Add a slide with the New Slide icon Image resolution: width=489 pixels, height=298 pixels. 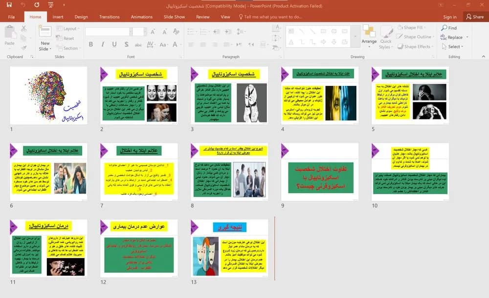pyautogui.click(x=45, y=31)
